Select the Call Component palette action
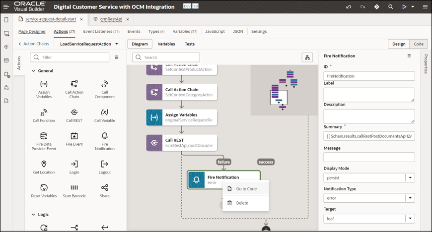This screenshot has width=432, height=232. tap(104, 89)
